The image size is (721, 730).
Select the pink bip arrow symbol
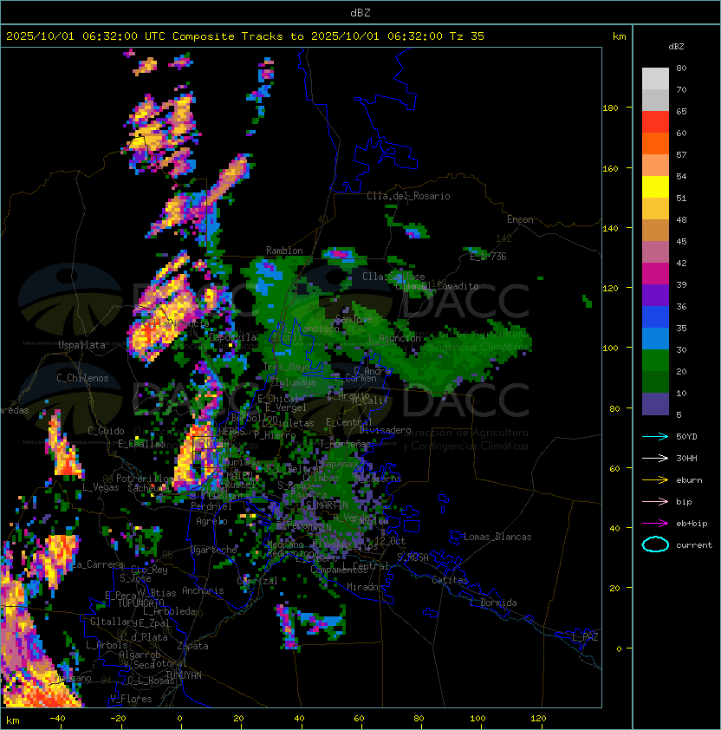click(x=655, y=502)
